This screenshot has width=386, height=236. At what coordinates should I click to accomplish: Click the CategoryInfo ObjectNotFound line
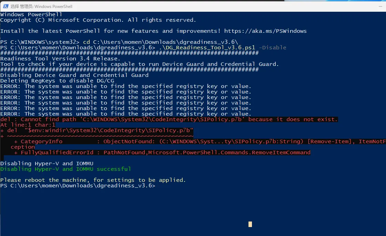pos(200,141)
